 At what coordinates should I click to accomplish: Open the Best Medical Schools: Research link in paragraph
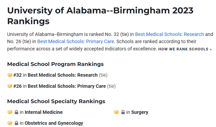coord(169,34)
